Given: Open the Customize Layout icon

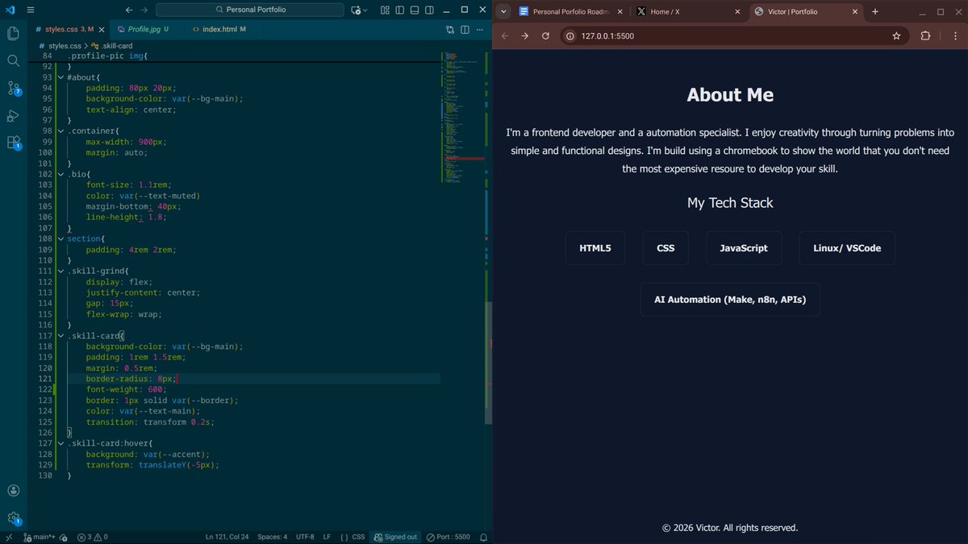Looking at the screenshot, I should pyautogui.click(x=385, y=10).
